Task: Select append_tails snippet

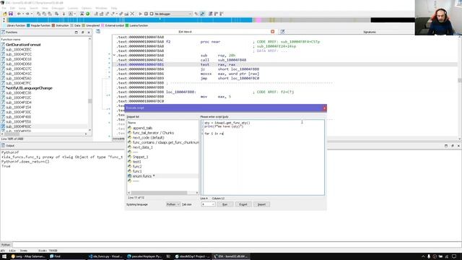Action: pyautogui.click(x=142, y=128)
